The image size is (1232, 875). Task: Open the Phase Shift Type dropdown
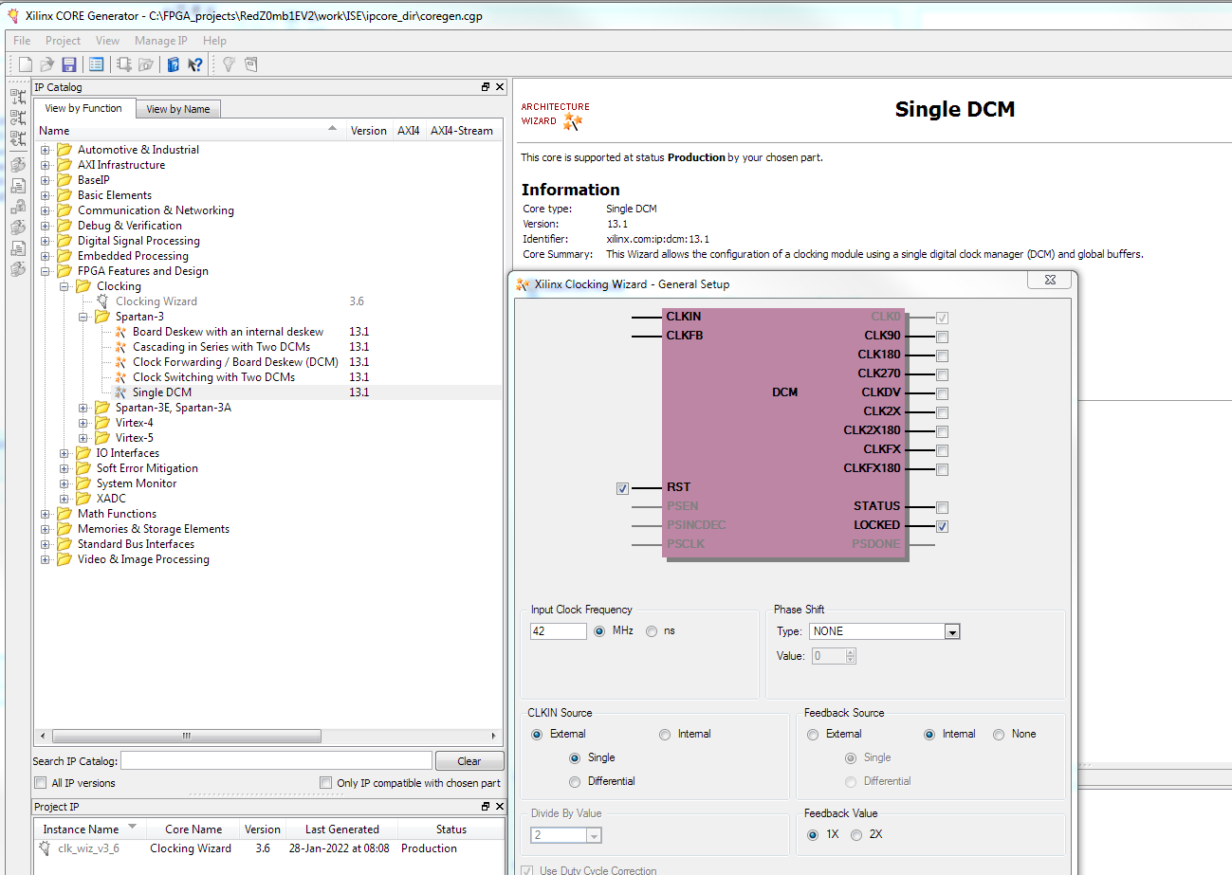click(x=952, y=632)
